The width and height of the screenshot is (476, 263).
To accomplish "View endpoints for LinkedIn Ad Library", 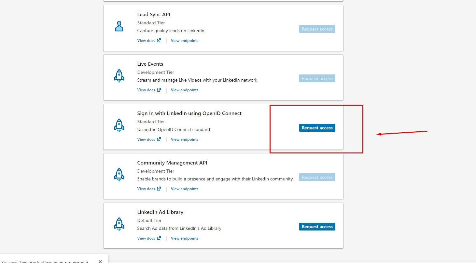I will (x=185, y=238).
